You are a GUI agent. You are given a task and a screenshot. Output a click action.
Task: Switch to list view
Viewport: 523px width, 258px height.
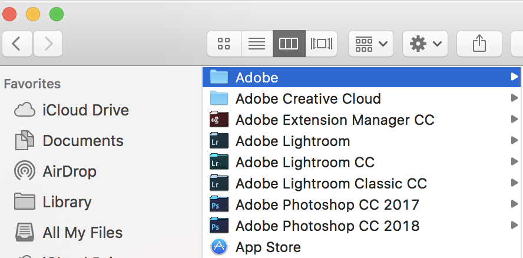coord(257,44)
